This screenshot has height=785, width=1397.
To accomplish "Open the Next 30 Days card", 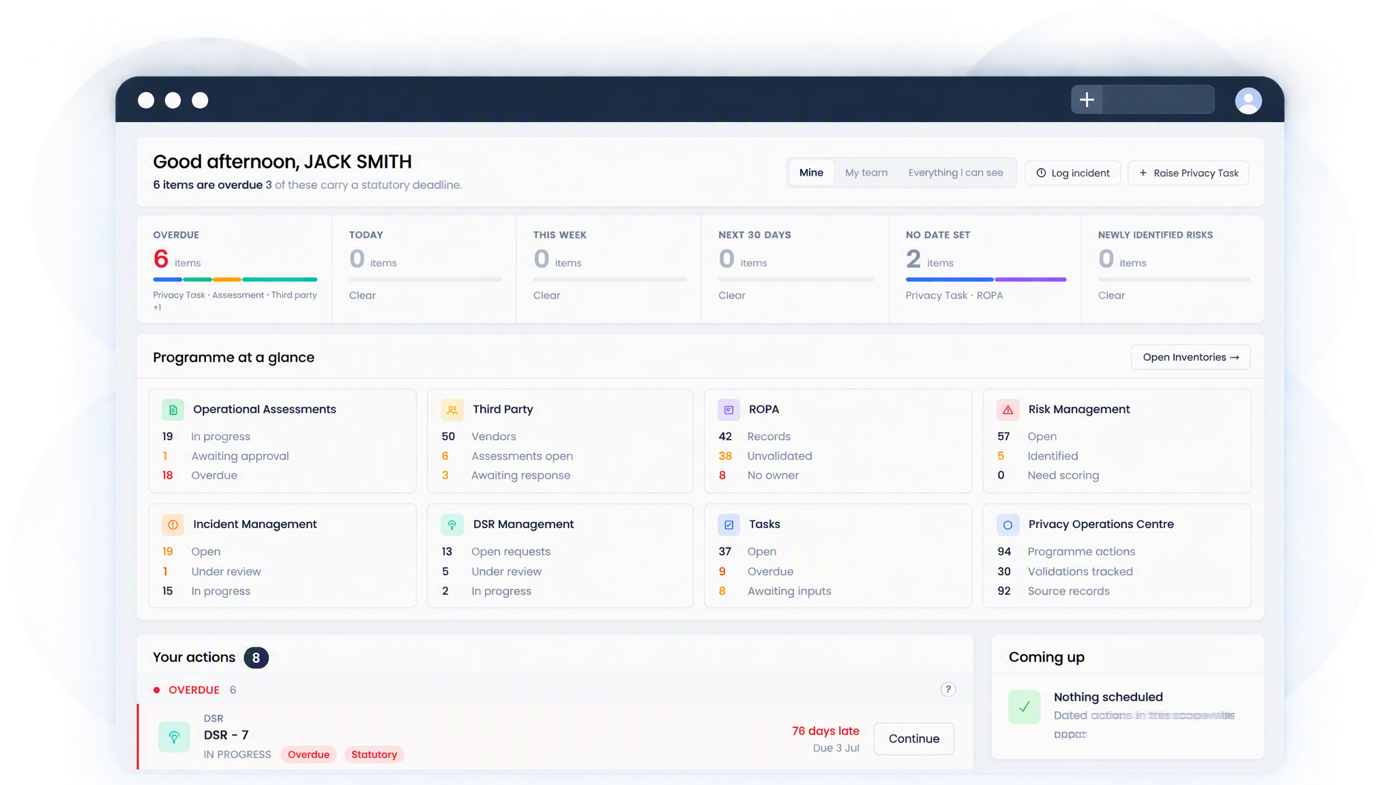I will point(795,269).
